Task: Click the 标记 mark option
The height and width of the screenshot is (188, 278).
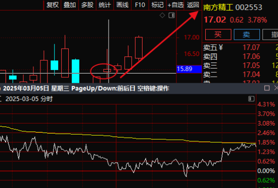Action: tap(157, 5)
